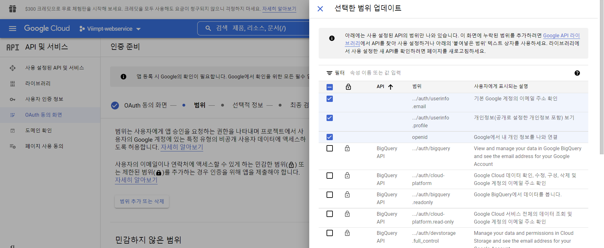Check the .../auth/bigquery scope checkbox
This screenshot has width=604, height=248.
click(x=330, y=148)
